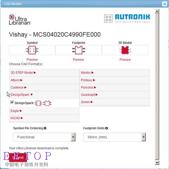Click the Vishay MCS04020C4990FE000 part title
The height and width of the screenshot is (169, 169).
point(55,35)
